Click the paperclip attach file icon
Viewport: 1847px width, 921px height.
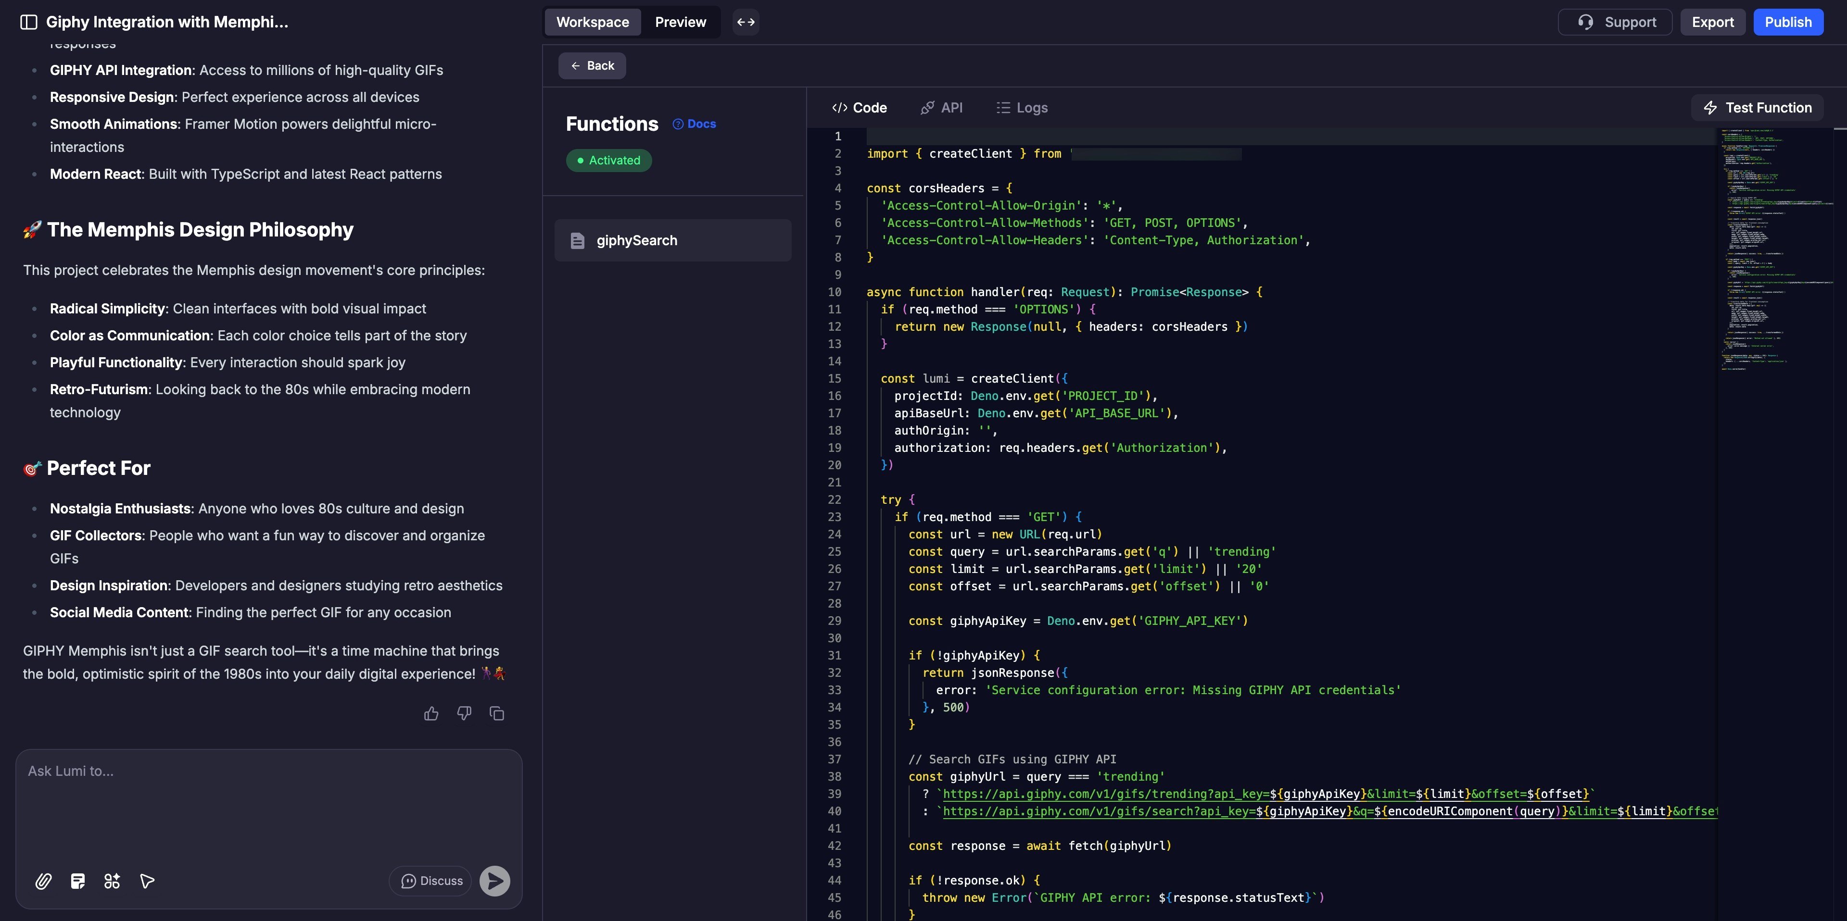coord(43,881)
